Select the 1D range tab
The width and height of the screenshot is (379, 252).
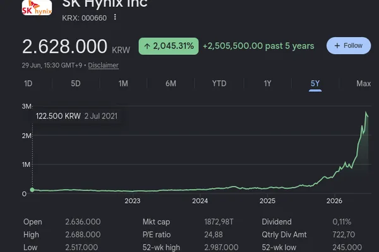point(28,83)
